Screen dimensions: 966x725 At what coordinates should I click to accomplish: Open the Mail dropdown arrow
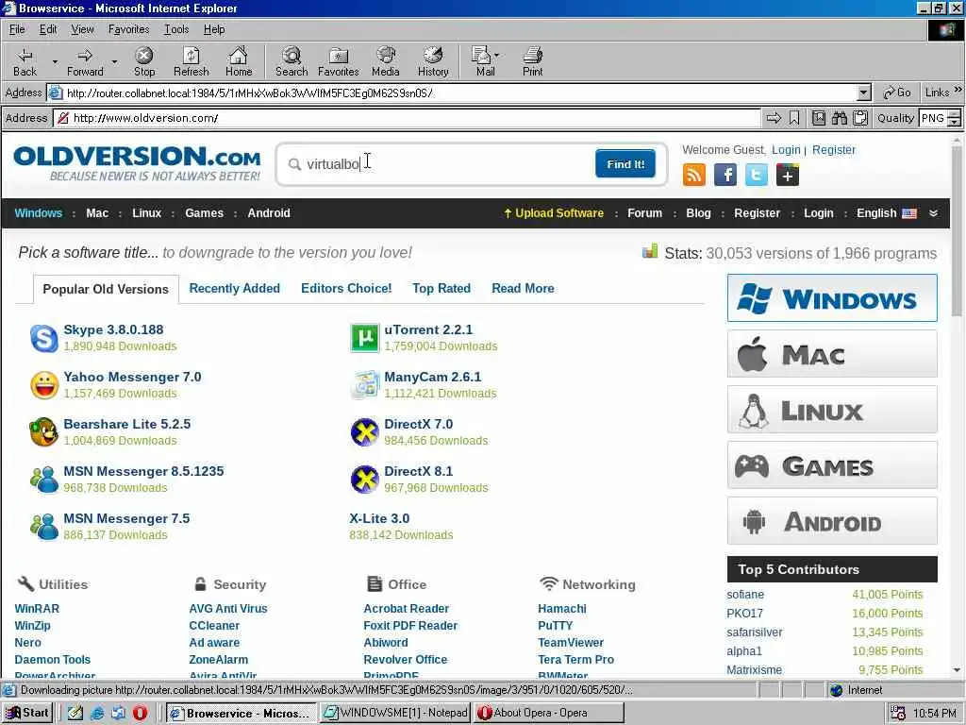pos(497,56)
